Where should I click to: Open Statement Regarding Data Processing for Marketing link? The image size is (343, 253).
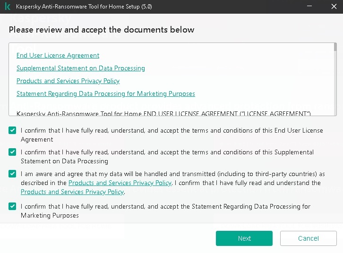(x=106, y=94)
